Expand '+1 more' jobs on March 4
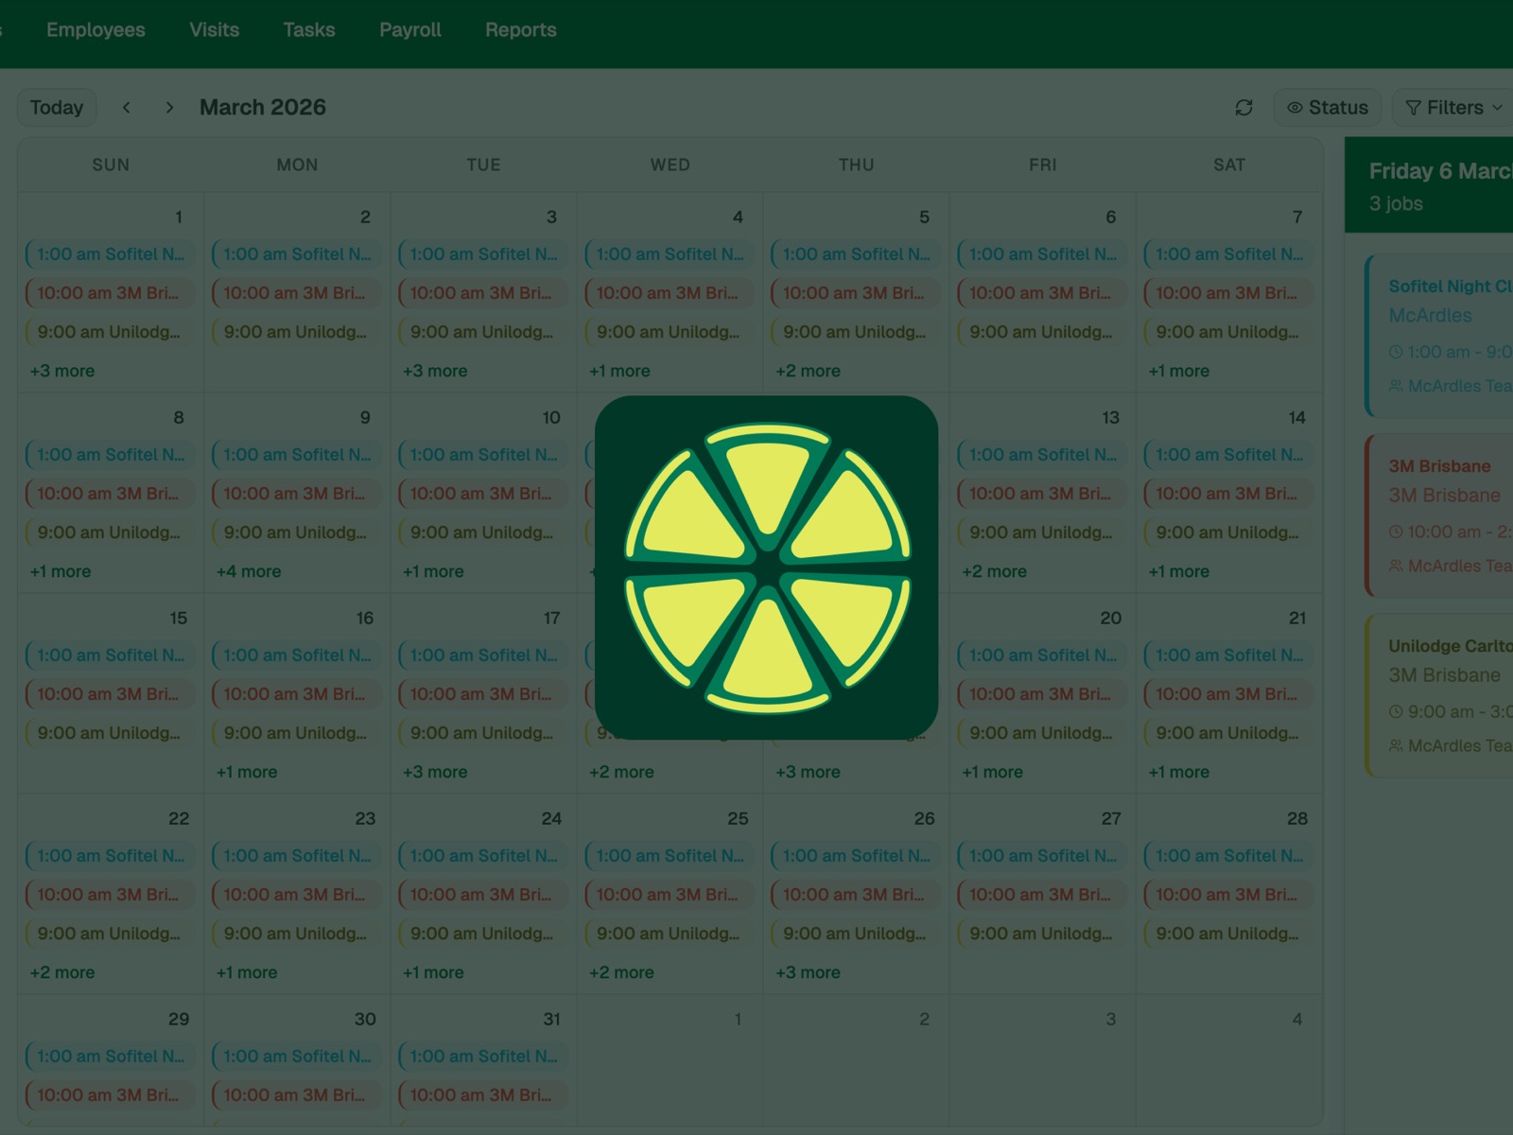Screen dimensions: 1513x1135 619,371
